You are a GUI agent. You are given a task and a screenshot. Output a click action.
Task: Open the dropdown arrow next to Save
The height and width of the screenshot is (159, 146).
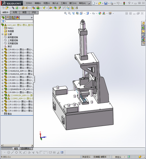point(109,3)
